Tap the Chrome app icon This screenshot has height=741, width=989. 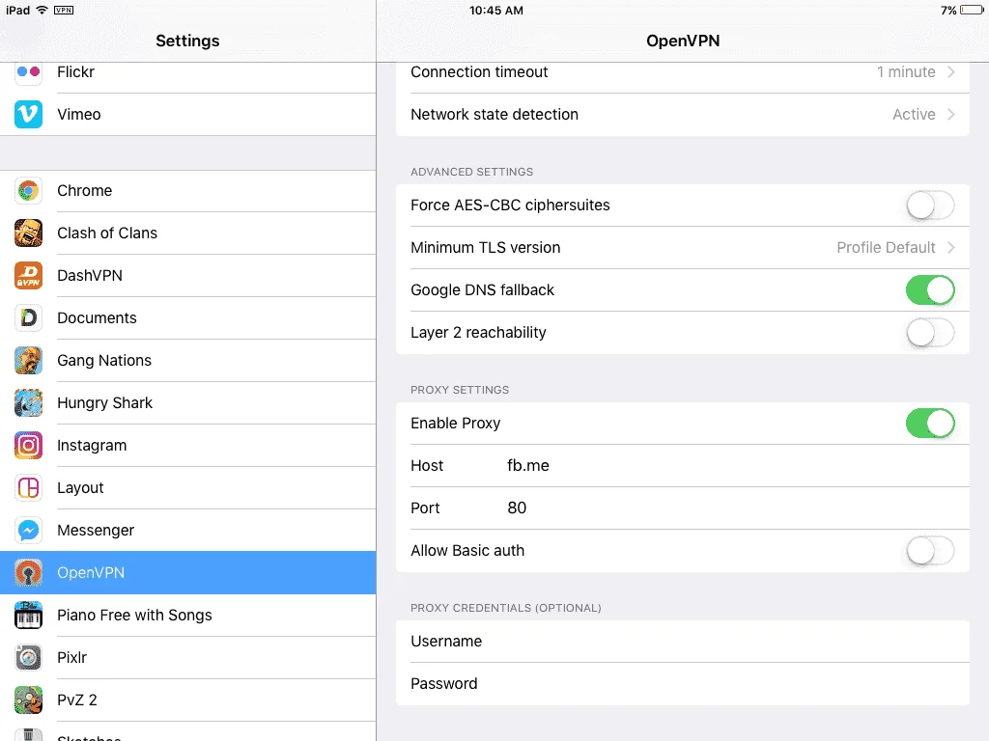(28, 190)
